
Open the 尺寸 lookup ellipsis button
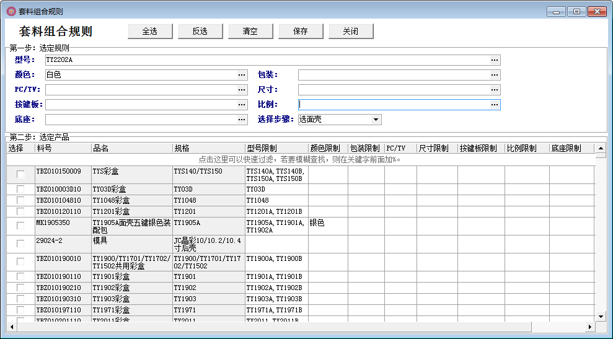tap(495, 89)
